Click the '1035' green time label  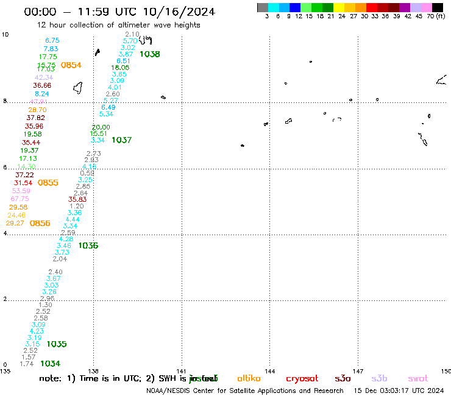coord(57,344)
